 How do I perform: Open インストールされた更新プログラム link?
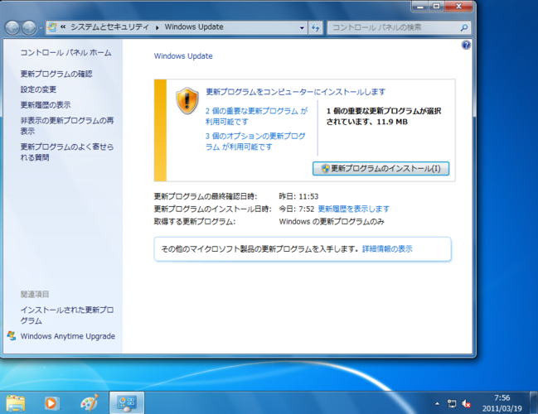67,315
